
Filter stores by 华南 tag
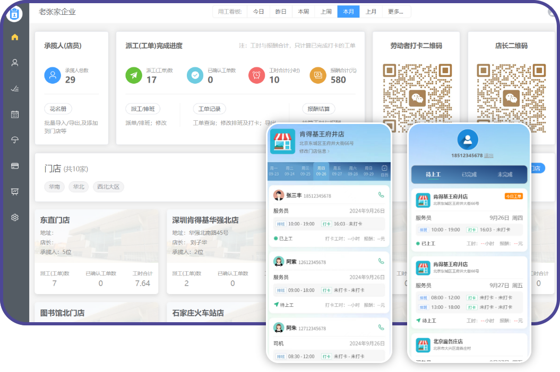[54, 187]
